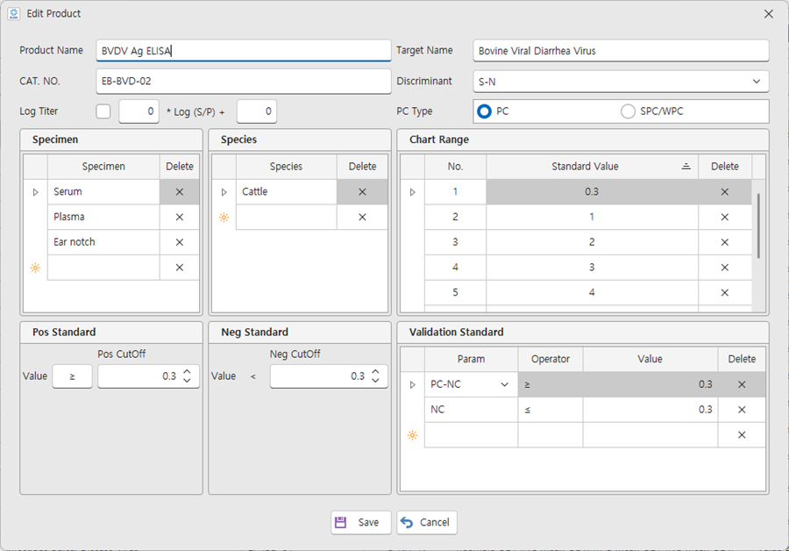The height and width of the screenshot is (551, 789).
Task: Click the Chart Range vertical scrollbar
Action: pyautogui.click(x=758, y=225)
